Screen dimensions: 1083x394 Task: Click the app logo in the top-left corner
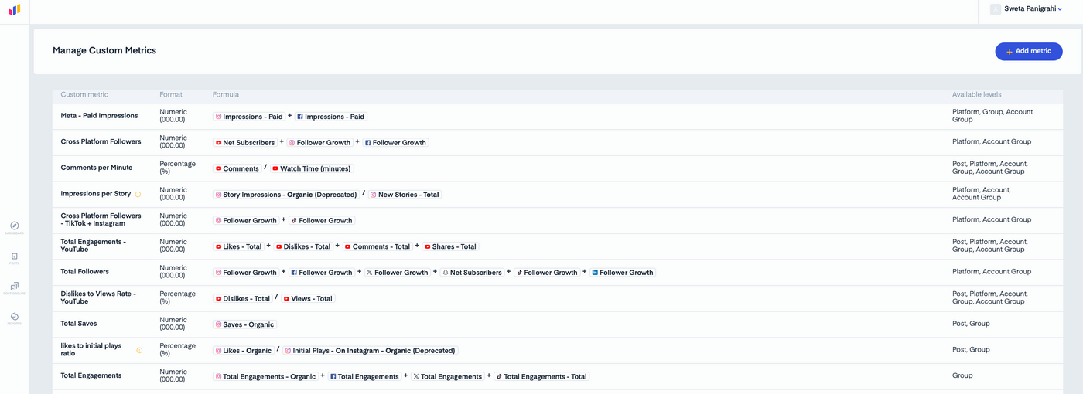(x=14, y=10)
